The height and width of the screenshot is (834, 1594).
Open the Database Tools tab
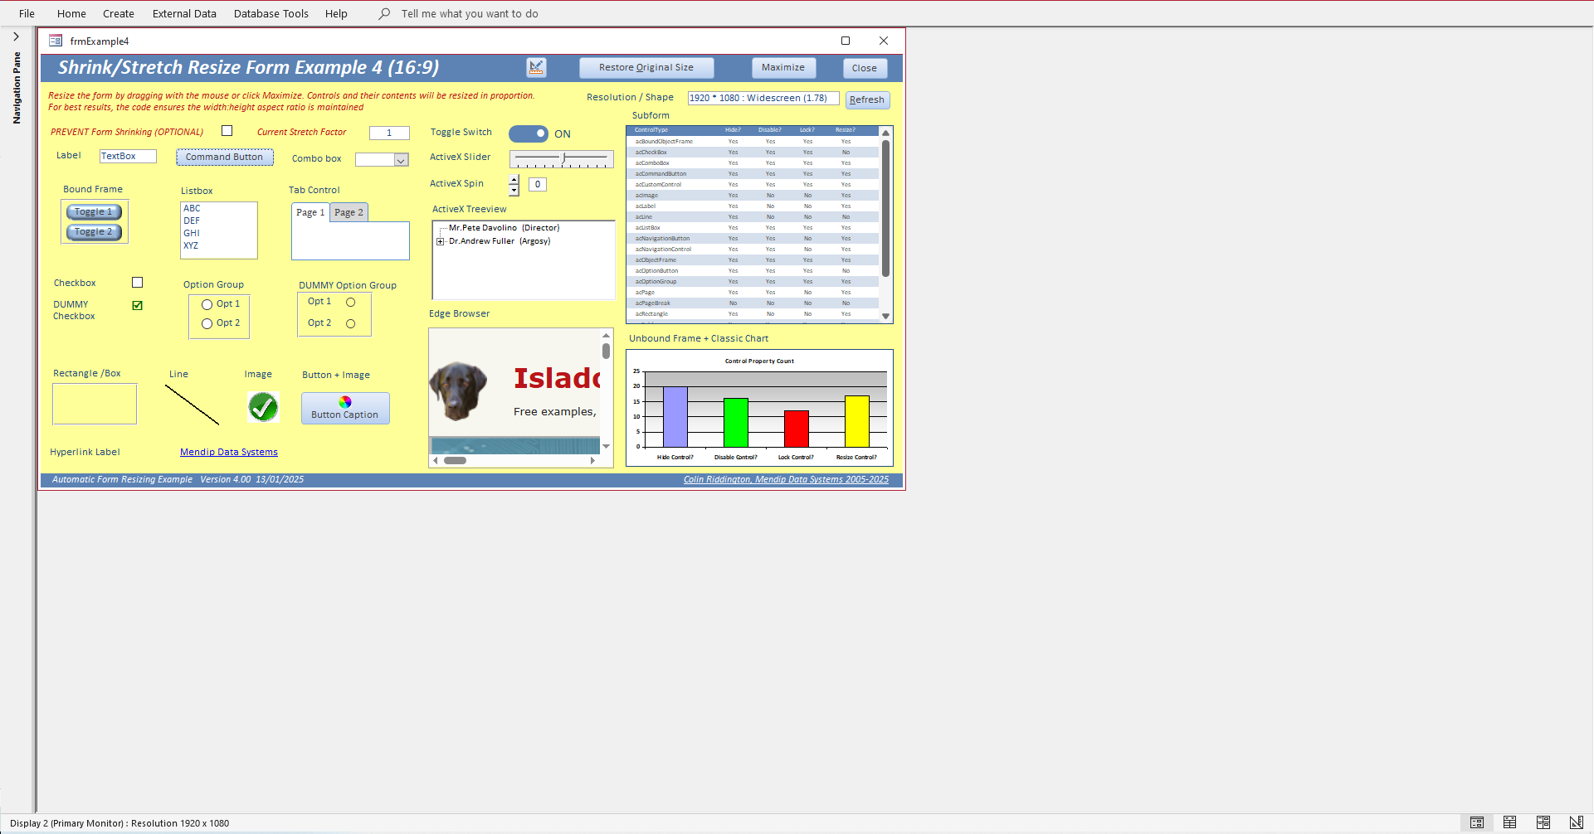pyautogui.click(x=271, y=13)
